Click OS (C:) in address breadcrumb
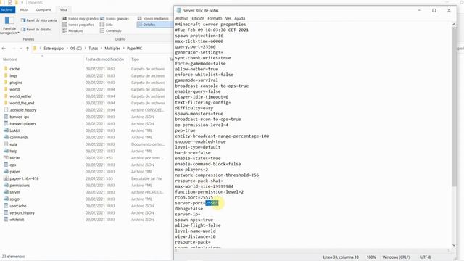Viewport: 464px width, 261px height. pyautogui.click(x=76, y=49)
